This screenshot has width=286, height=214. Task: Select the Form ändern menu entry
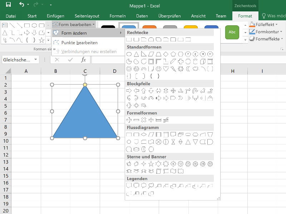88,33
